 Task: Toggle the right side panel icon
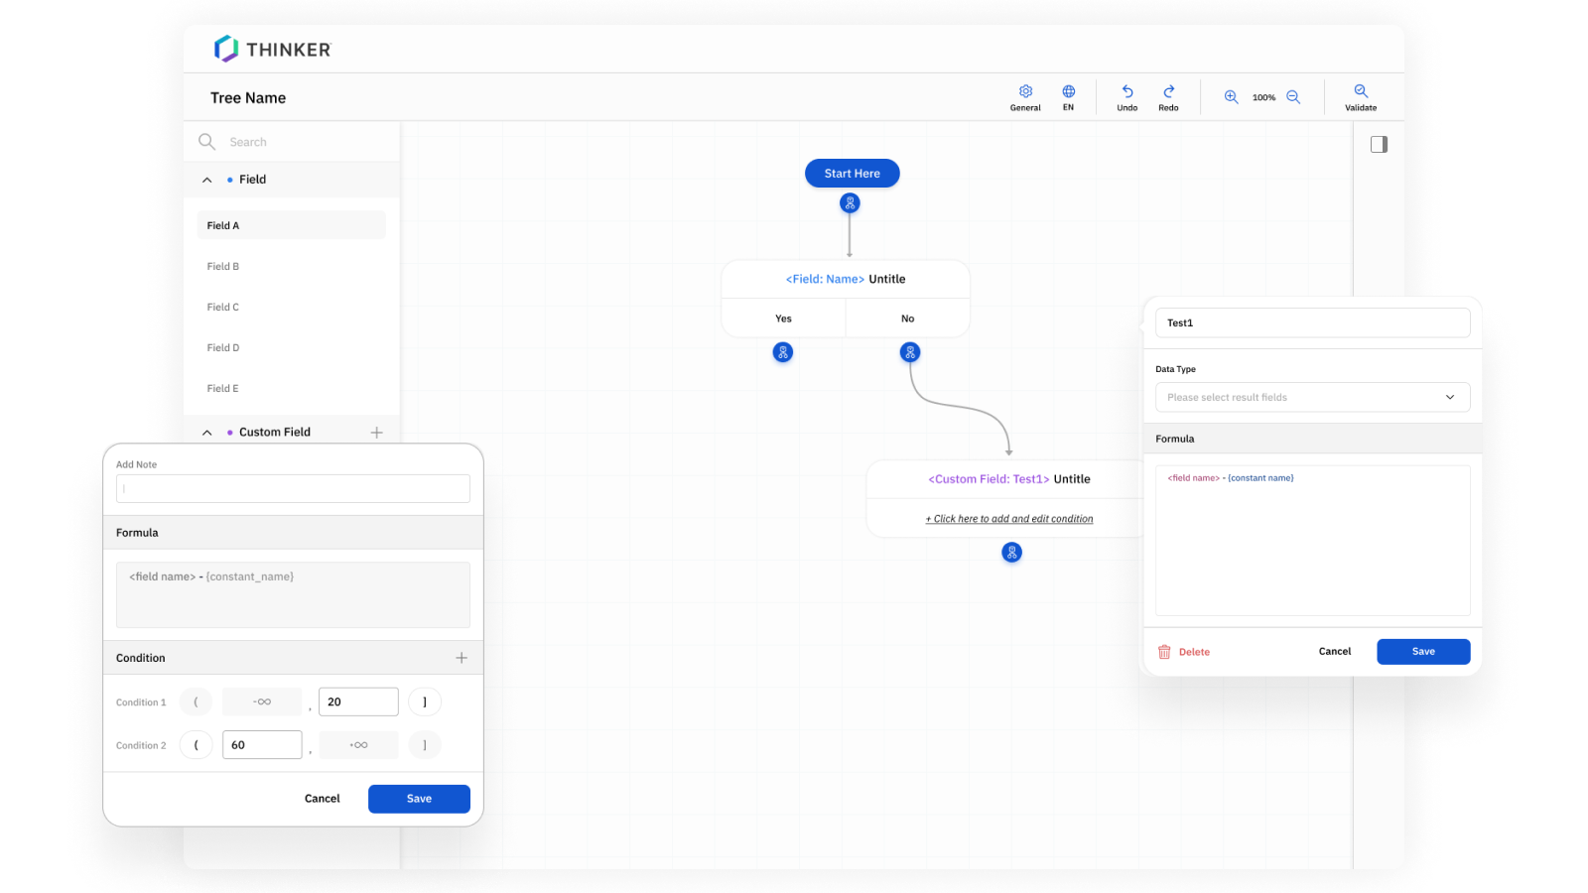(1379, 145)
